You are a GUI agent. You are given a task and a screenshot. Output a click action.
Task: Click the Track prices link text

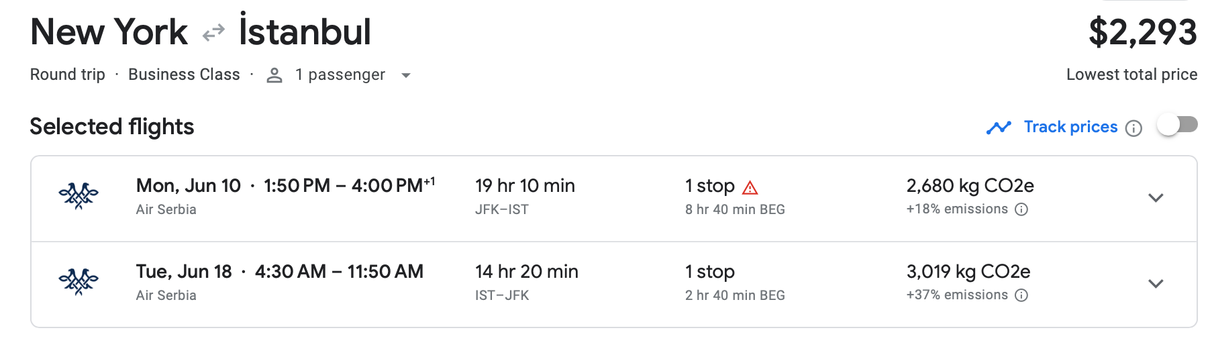[1070, 127]
